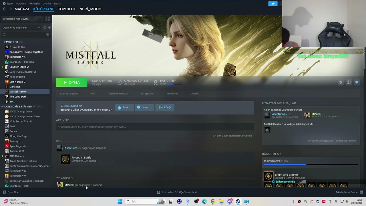Open Microsoft Edge from the taskbar

point(204,201)
